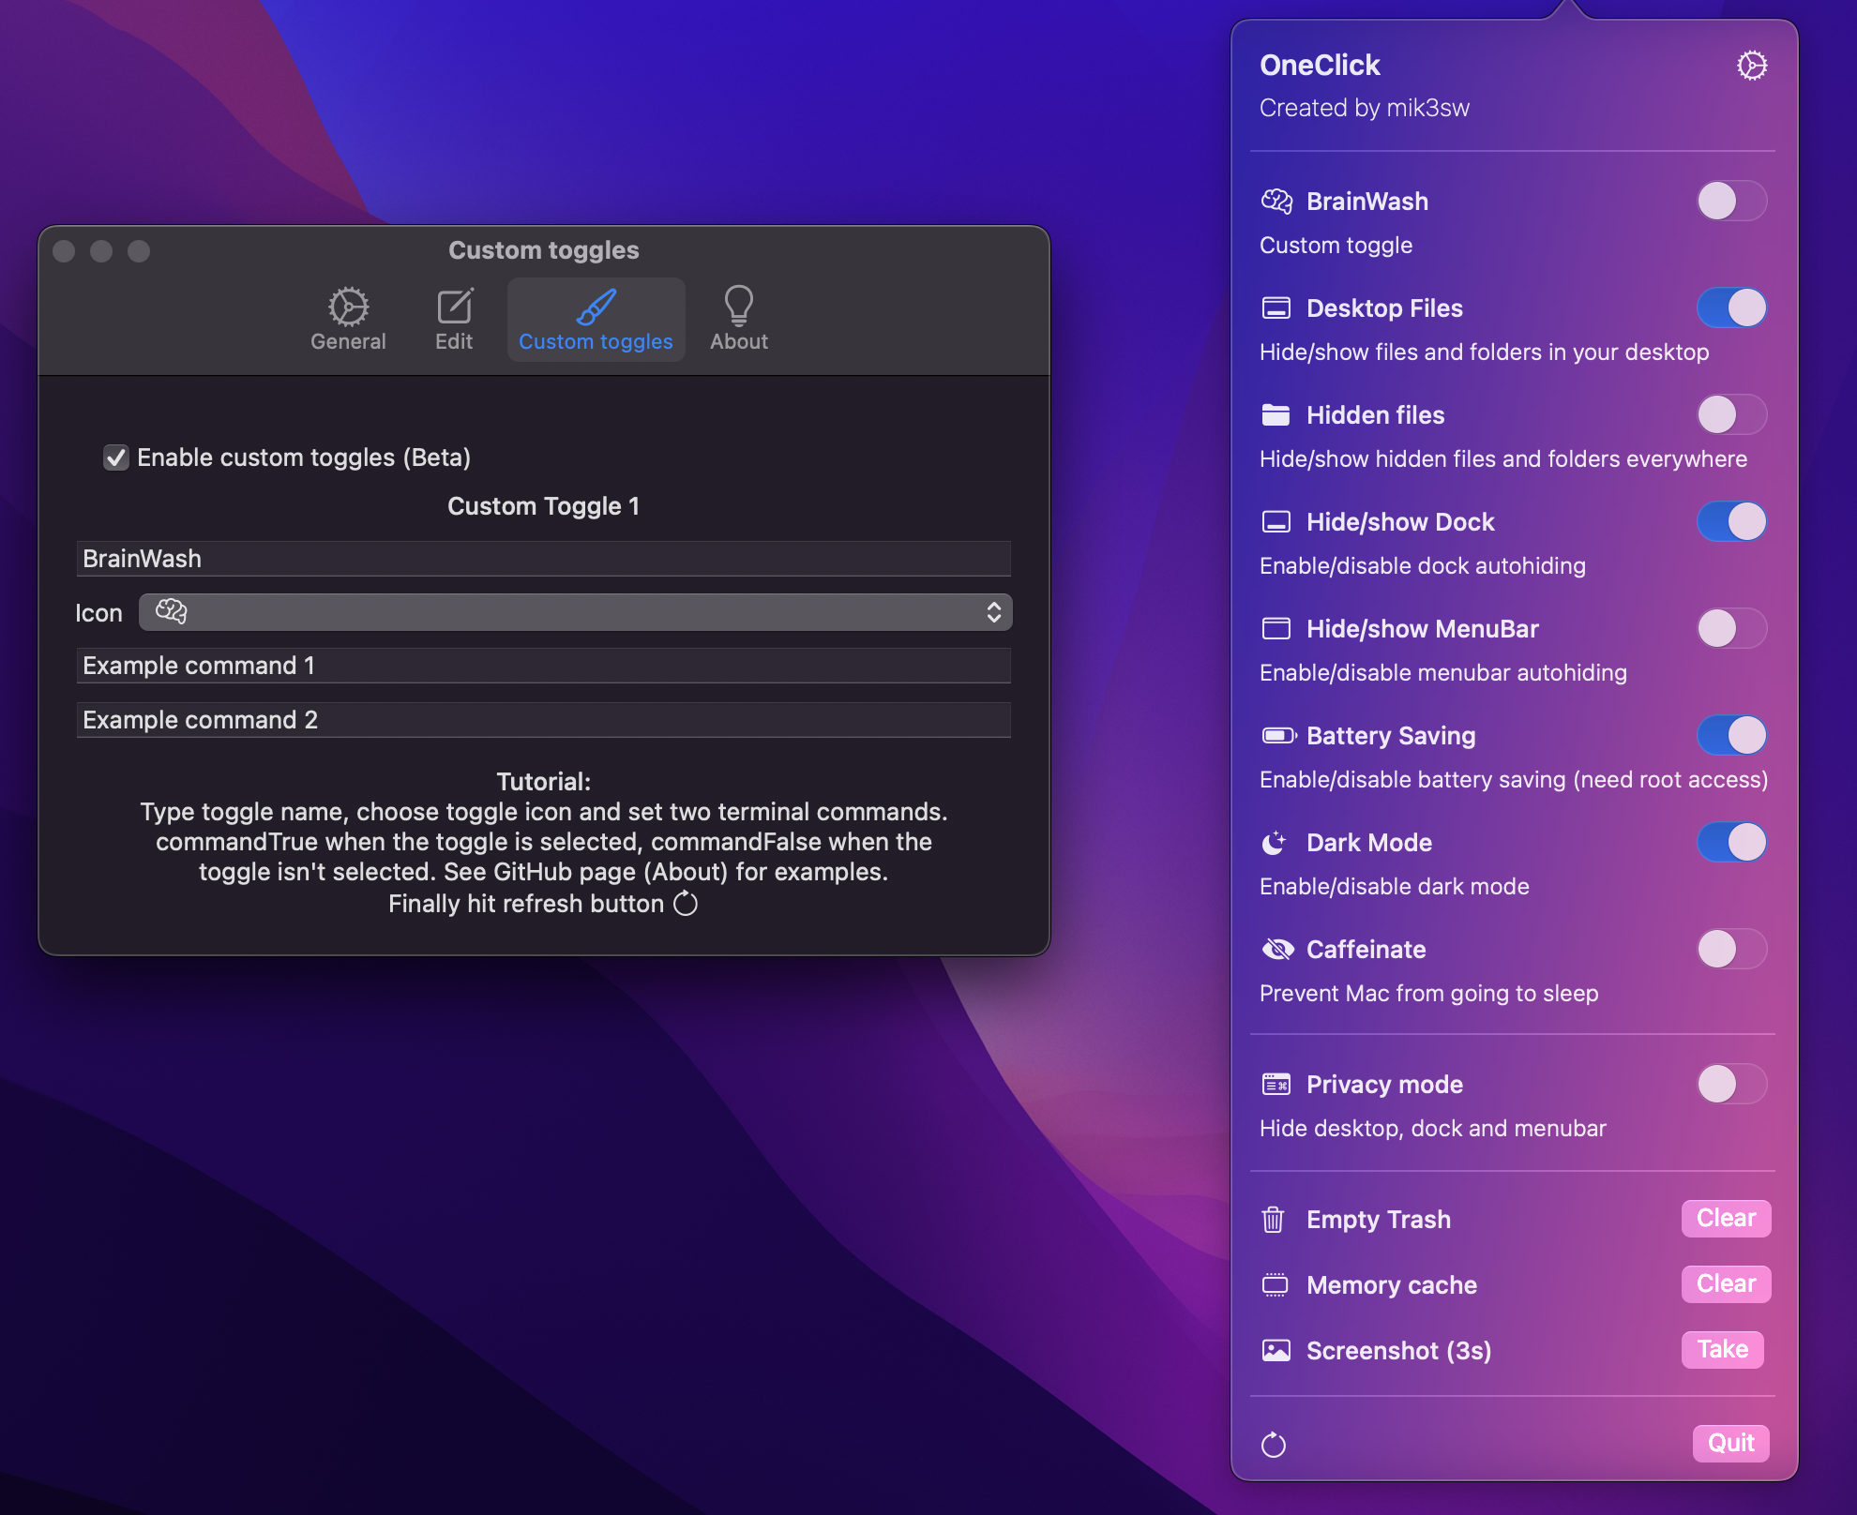Image resolution: width=1857 pixels, height=1515 pixels.
Task: Click the Created by mik3sw text
Action: click(x=1365, y=108)
